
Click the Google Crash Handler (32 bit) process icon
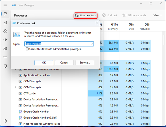point(20,118)
